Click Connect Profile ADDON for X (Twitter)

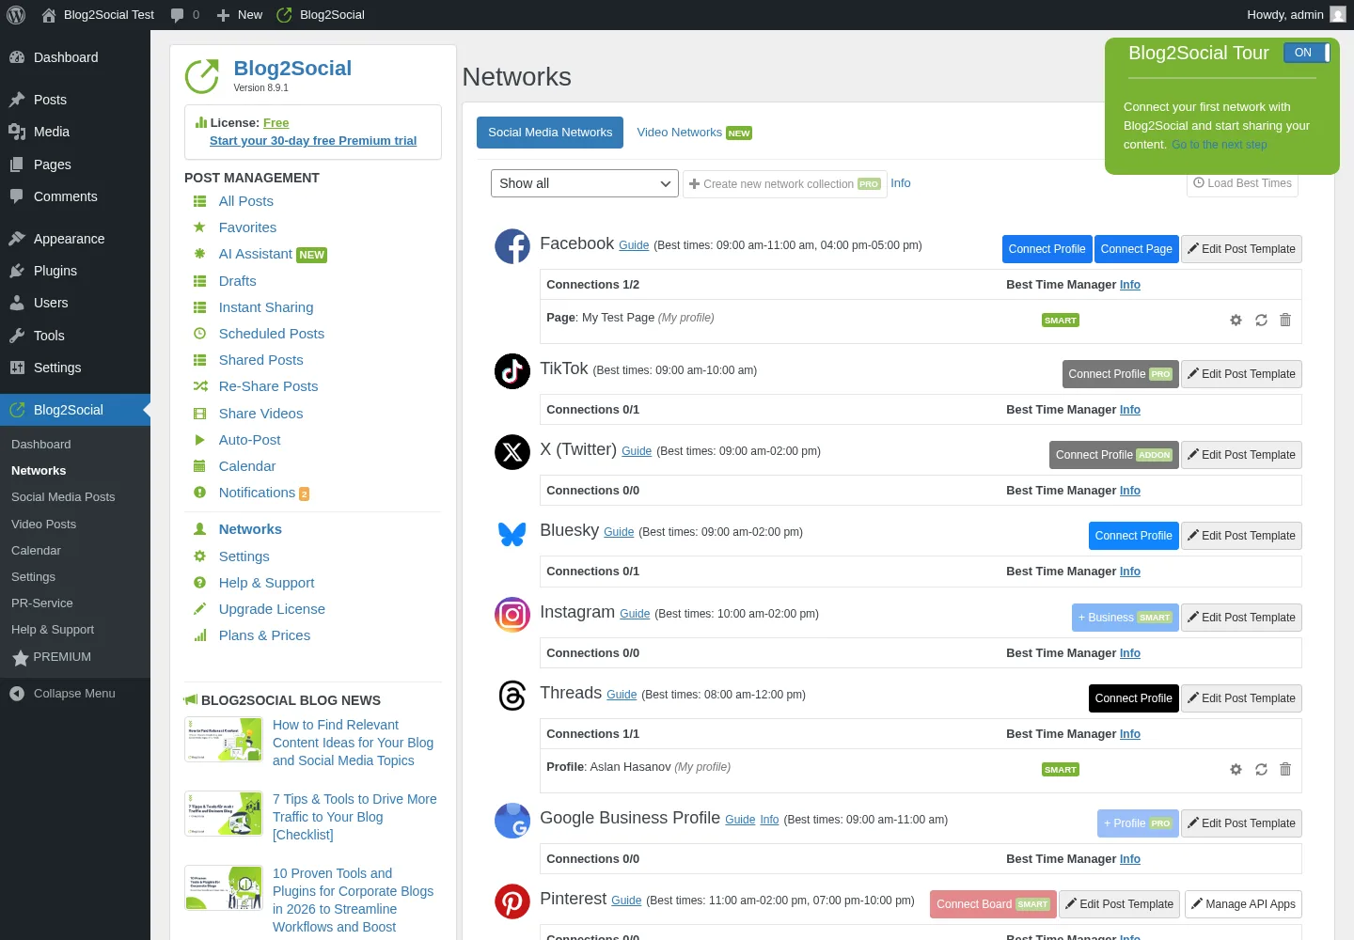click(1113, 455)
